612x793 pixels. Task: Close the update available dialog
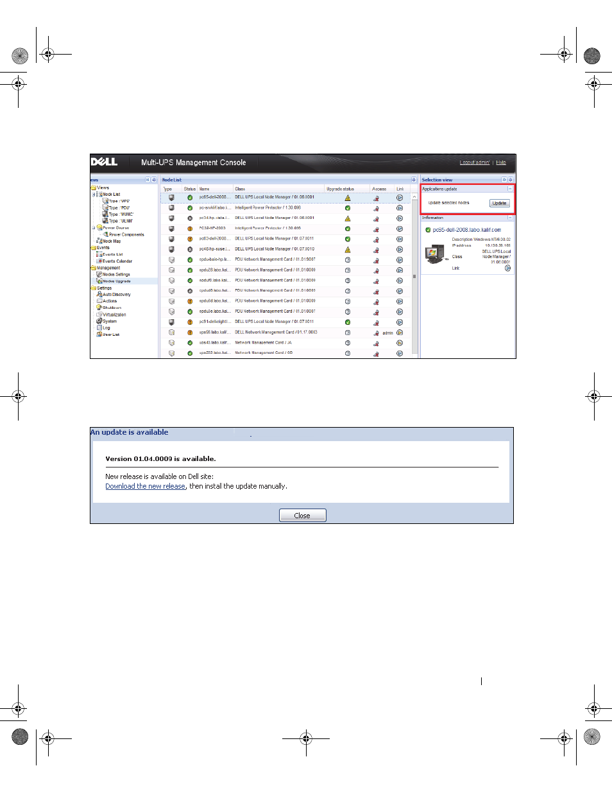(x=302, y=516)
